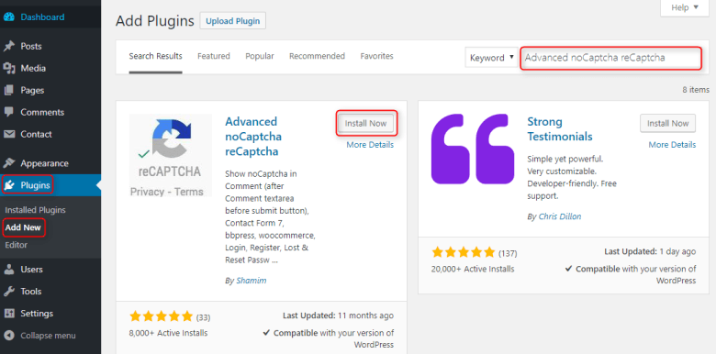Click the Pages icon in sidebar
Image resolution: width=716 pixels, height=354 pixels.
(x=8, y=90)
